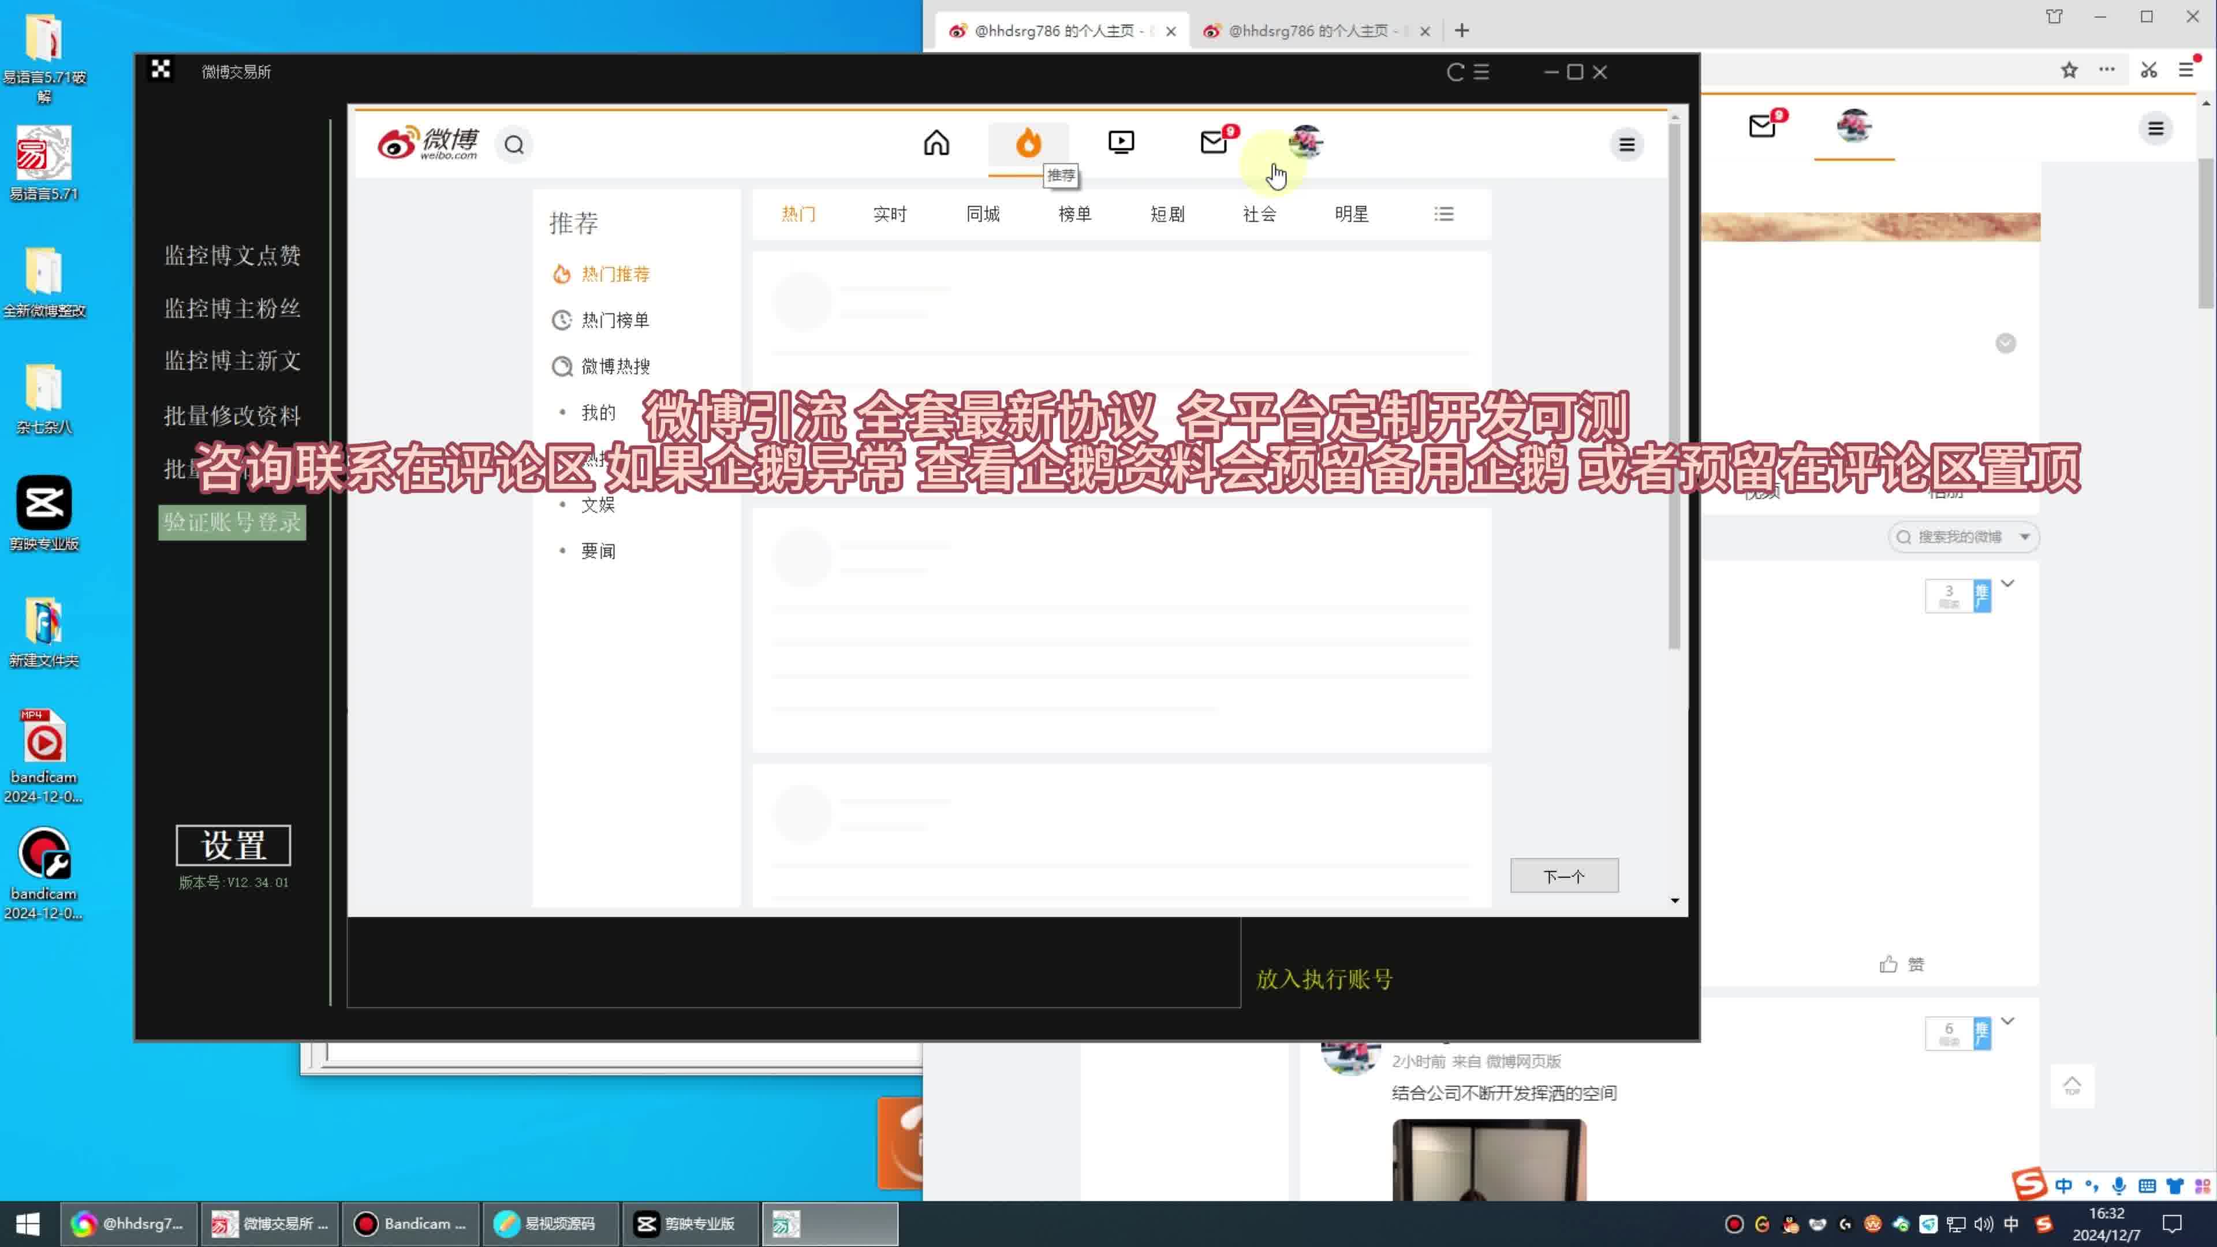Click the scissors screenshot icon in browser toolbar
Screen dimensions: 2217x1247
[x=2149, y=70]
